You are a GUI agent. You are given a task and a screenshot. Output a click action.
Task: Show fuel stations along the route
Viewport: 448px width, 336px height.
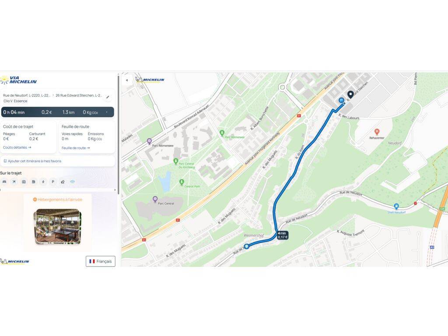pyautogui.click(x=33, y=182)
